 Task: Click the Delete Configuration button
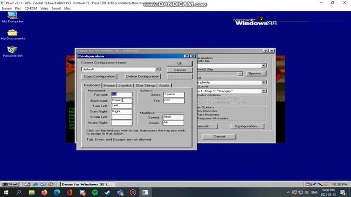[143, 77]
